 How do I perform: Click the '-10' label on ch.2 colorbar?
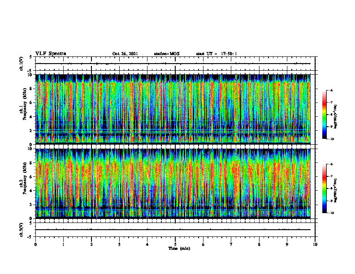click(331, 213)
